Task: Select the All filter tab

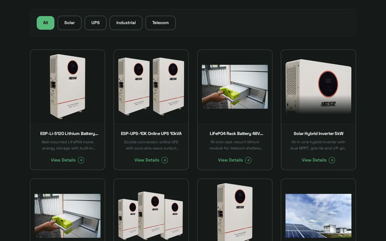Action: coord(45,23)
